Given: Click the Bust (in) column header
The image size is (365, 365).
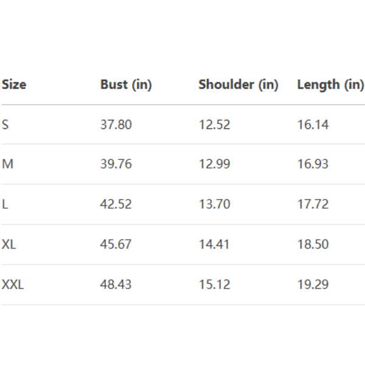Looking at the screenshot, I should tap(126, 85).
